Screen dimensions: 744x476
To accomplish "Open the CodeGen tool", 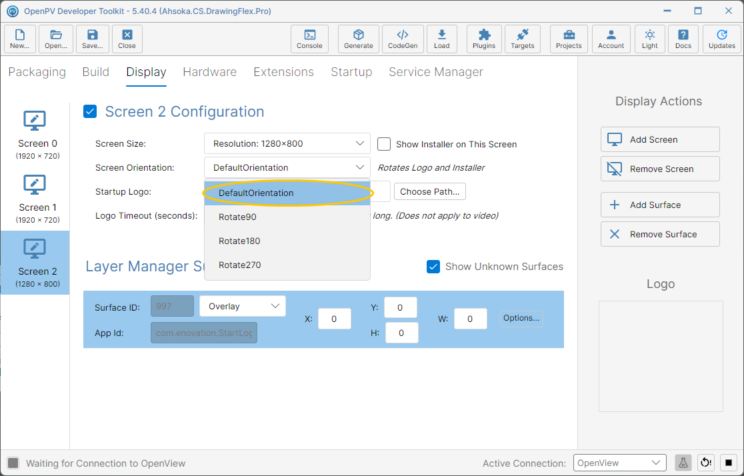I will pyautogui.click(x=403, y=39).
